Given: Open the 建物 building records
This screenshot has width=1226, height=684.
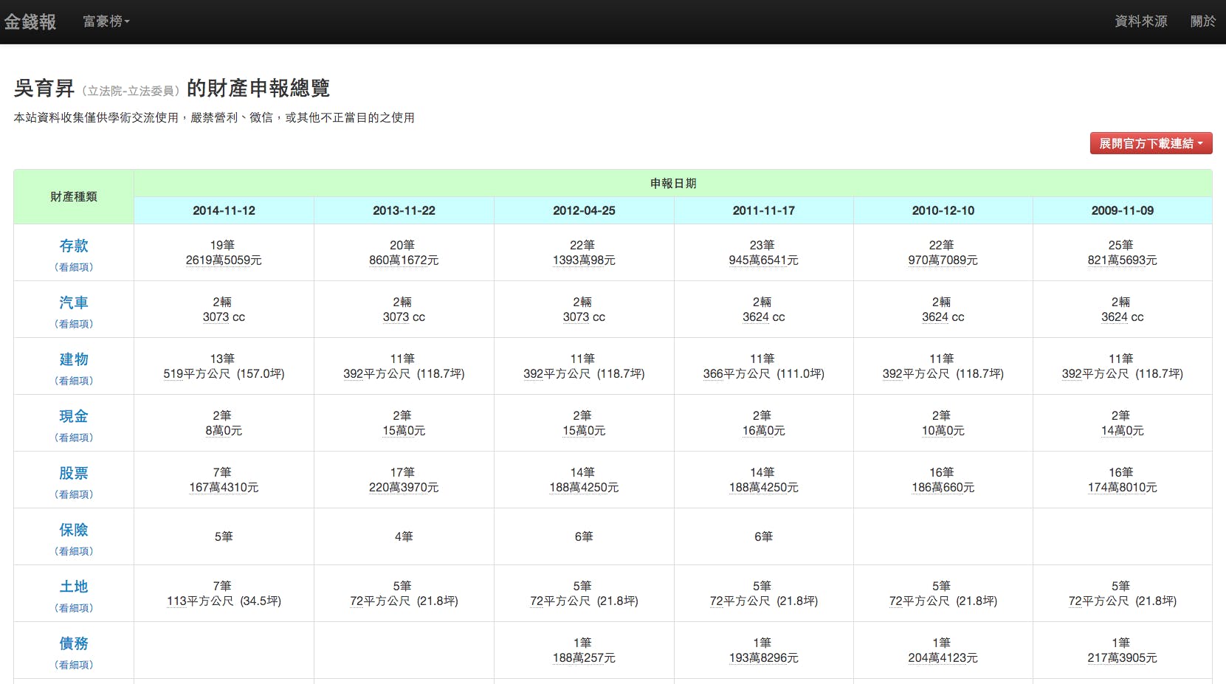Looking at the screenshot, I should pyautogui.click(x=73, y=359).
